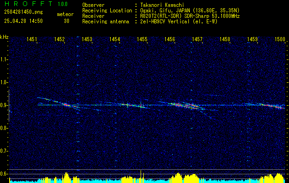This screenshot has height=183, width=289.
Task: Click the date stamp 25.04.28 14:50
Action: pos(23,21)
